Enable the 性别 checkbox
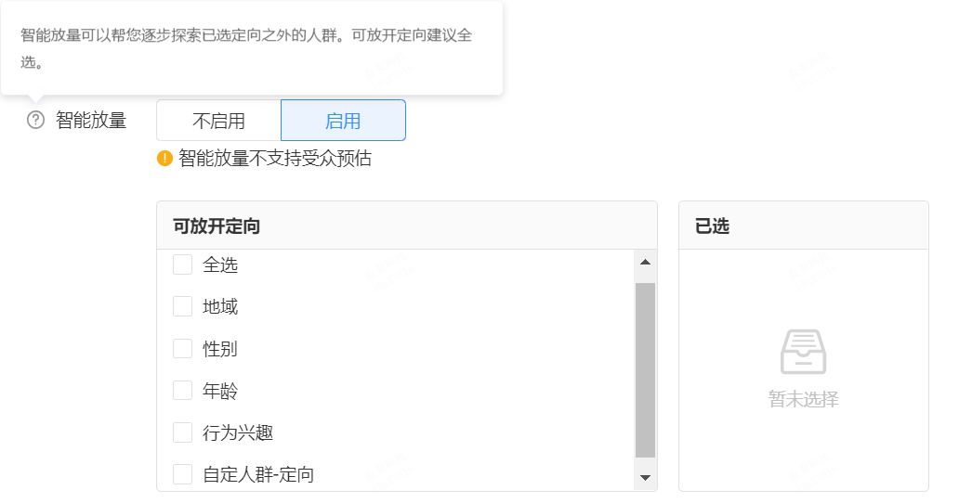The height and width of the screenshot is (503, 959). (183, 349)
